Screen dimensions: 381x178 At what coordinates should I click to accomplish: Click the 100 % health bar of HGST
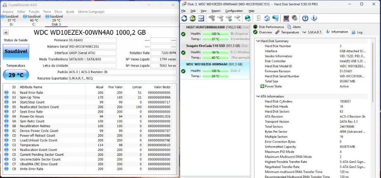215,34
